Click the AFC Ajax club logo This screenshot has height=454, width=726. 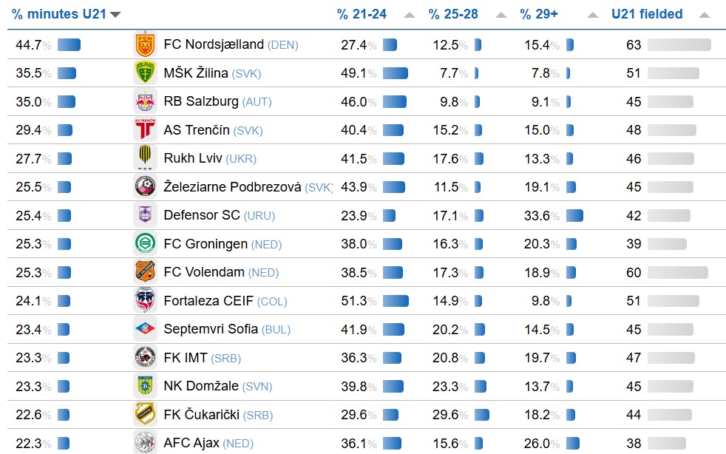(145, 443)
